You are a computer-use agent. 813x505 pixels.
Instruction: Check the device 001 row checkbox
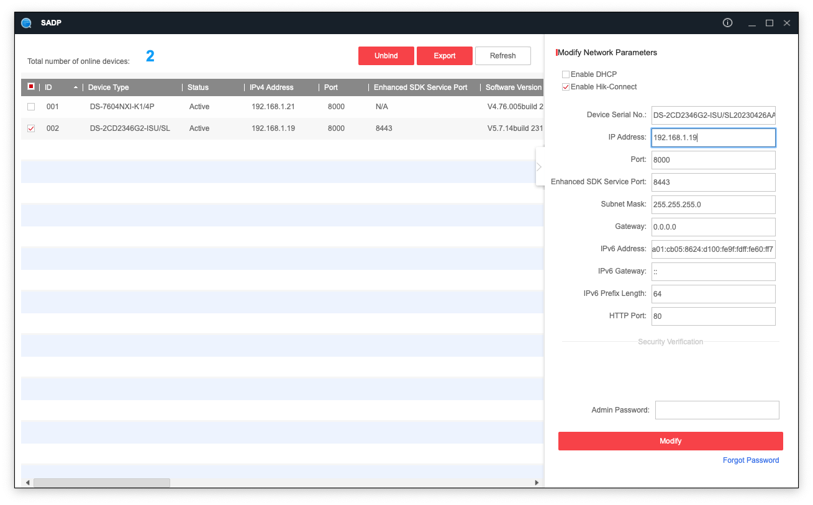(x=31, y=107)
